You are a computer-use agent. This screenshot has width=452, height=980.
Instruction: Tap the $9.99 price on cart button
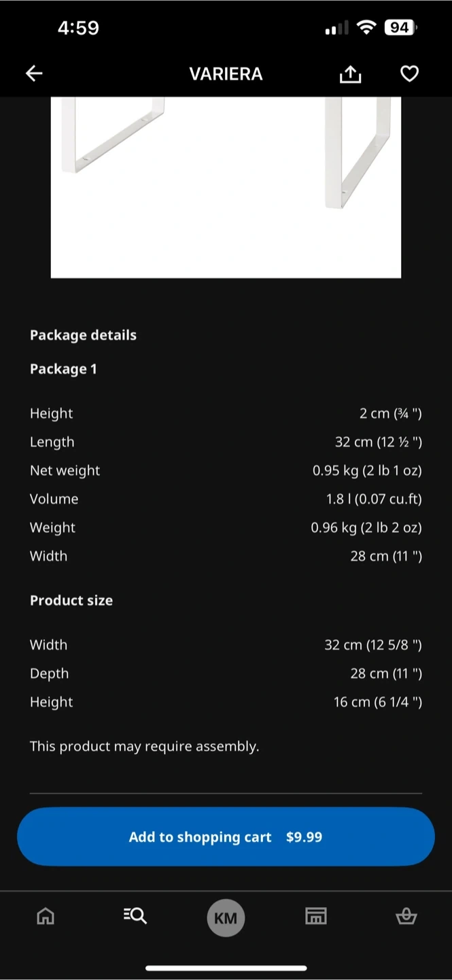coord(304,837)
